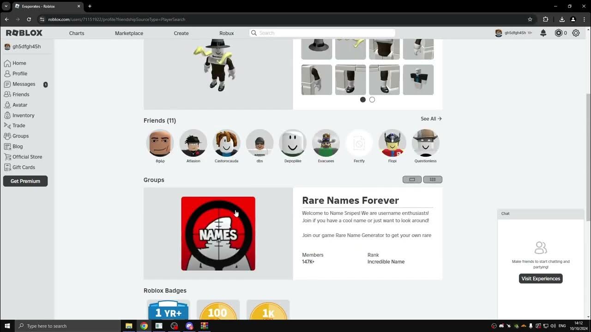Open the Robux balance icon
Screen dimensions: 591x332
click(558, 33)
